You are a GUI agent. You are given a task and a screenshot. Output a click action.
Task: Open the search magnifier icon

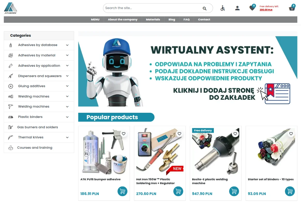click(204, 8)
